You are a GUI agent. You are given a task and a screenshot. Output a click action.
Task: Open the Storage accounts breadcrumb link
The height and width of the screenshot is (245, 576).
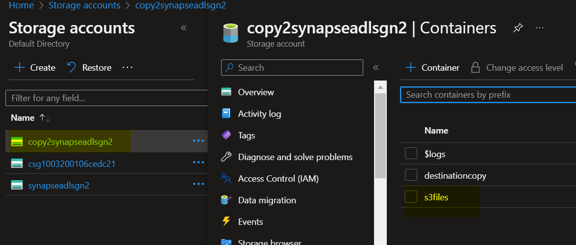pos(84,5)
